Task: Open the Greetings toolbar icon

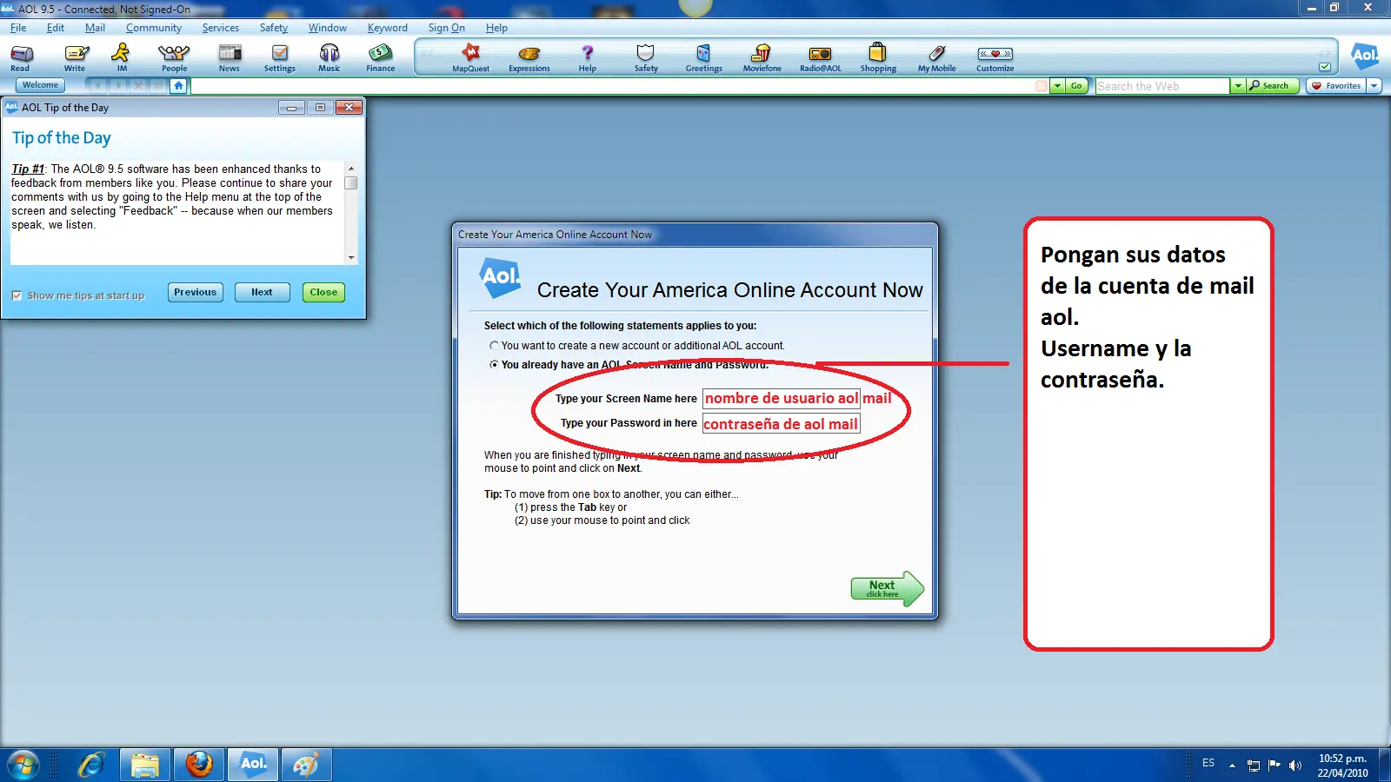Action: [704, 57]
